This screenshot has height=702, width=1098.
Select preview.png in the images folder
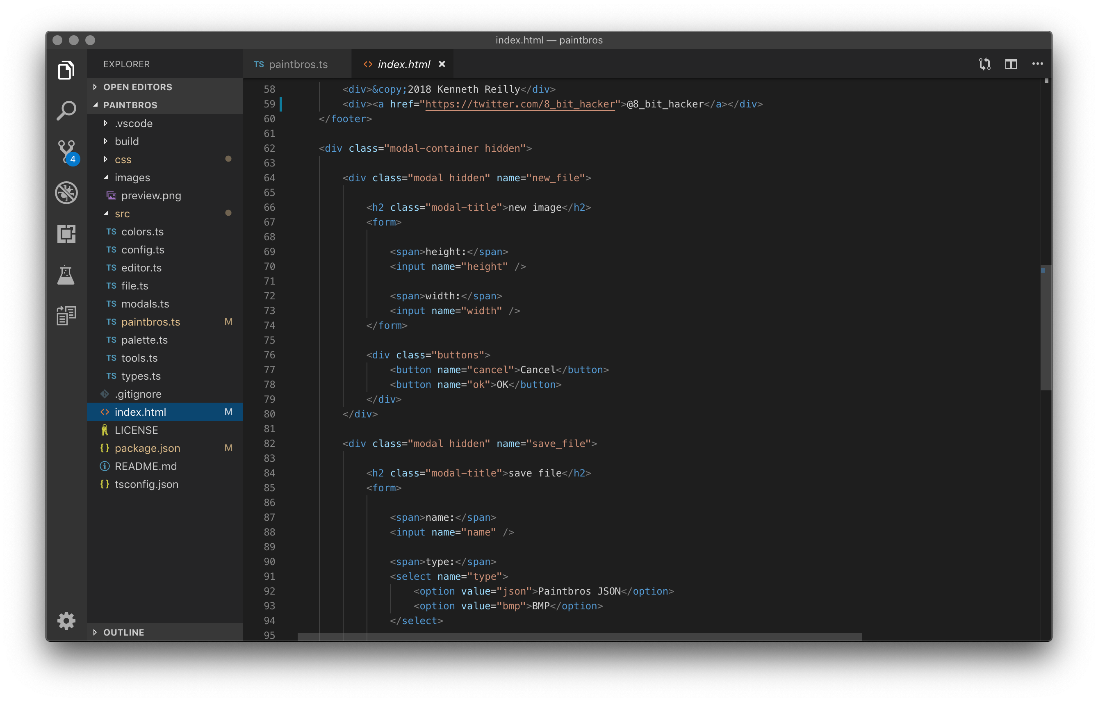click(x=150, y=195)
